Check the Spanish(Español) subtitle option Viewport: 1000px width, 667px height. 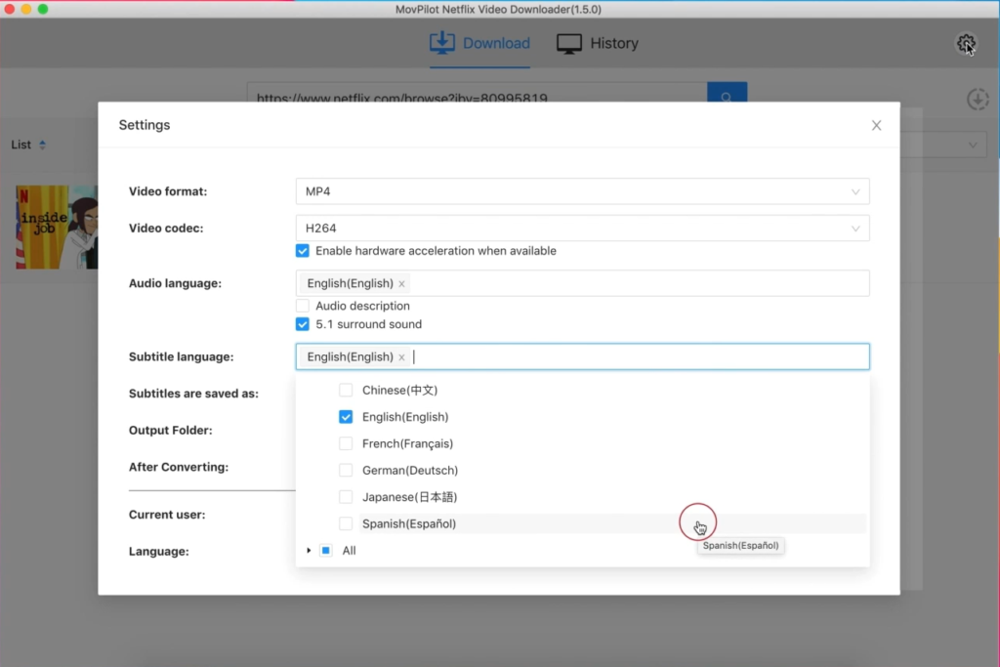[x=346, y=523]
